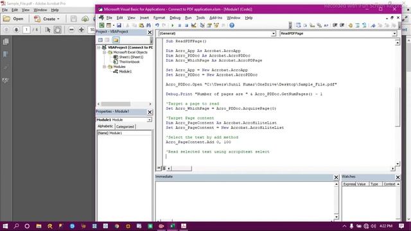Switch to Categorized properties tab
Image resolution: width=411 pixels, height=231 pixels.
point(125,126)
